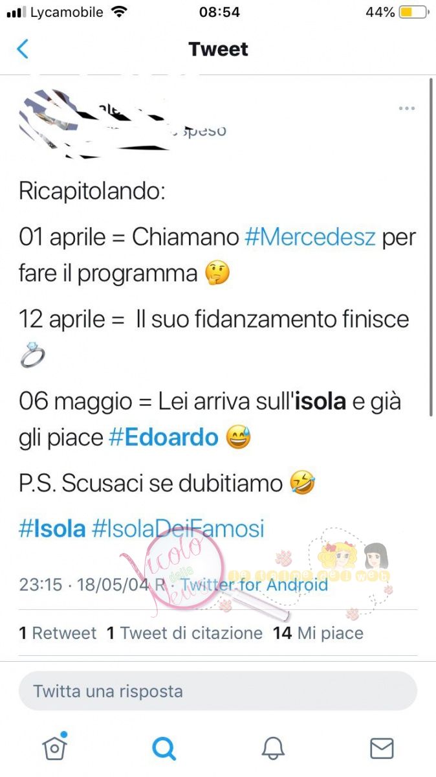
Task: View the 1 Tweet di citazione list
Action: (185, 633)
